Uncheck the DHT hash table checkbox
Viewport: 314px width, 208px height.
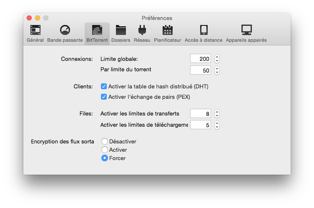pos(104,86)
